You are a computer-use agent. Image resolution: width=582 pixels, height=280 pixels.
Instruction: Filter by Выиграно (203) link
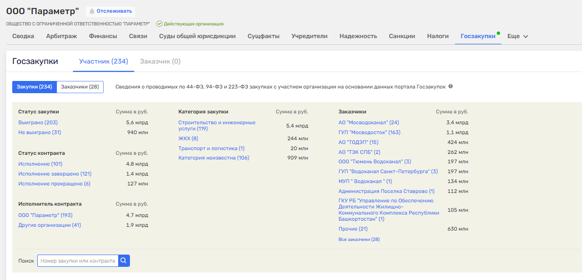(38, 123)
